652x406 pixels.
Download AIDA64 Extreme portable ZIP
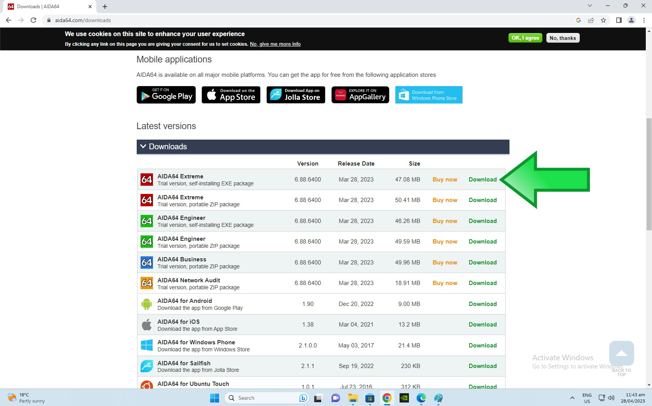tap(483, 200)
